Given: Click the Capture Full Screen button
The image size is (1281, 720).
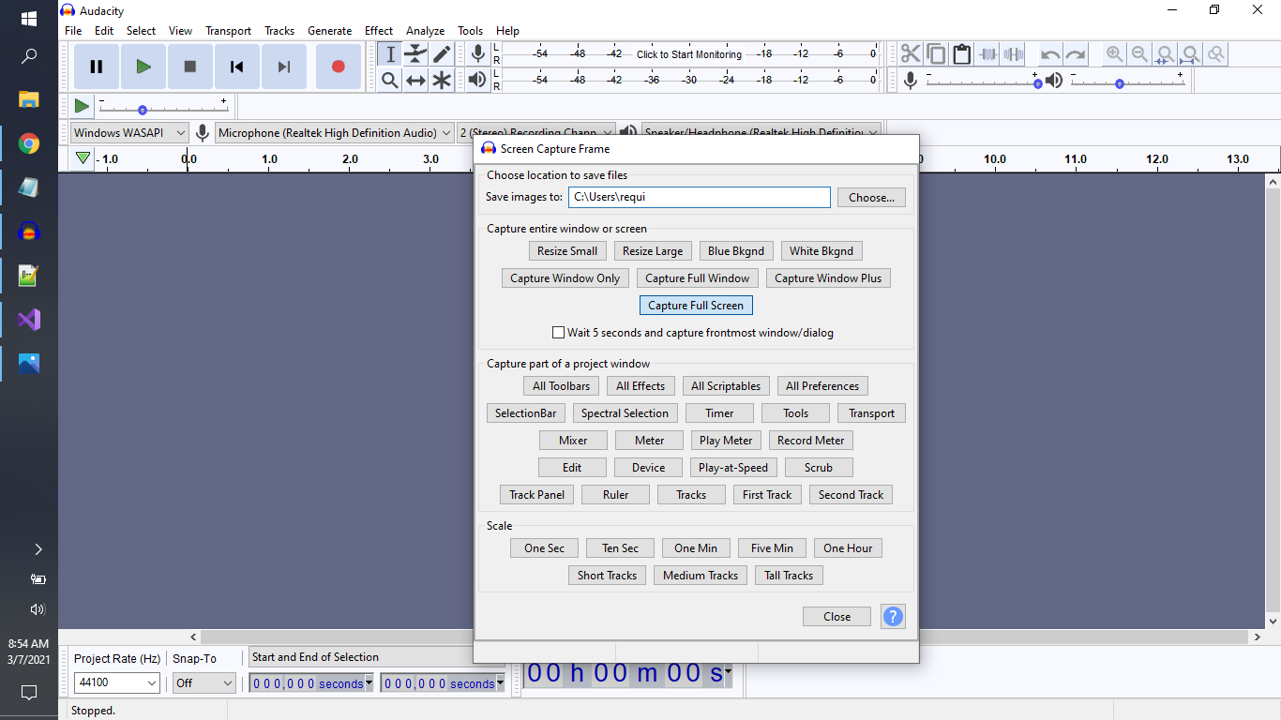Looking at the screenshot, I should pyautogui.click(x=696, y=306).
